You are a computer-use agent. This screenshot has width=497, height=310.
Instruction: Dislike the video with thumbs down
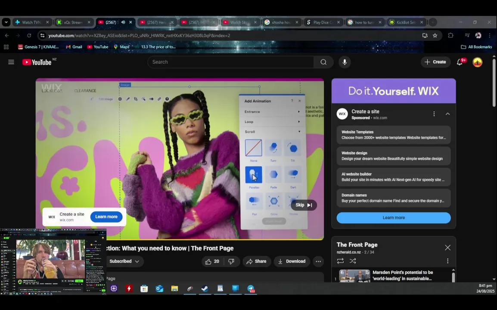[x=231, y=261]
